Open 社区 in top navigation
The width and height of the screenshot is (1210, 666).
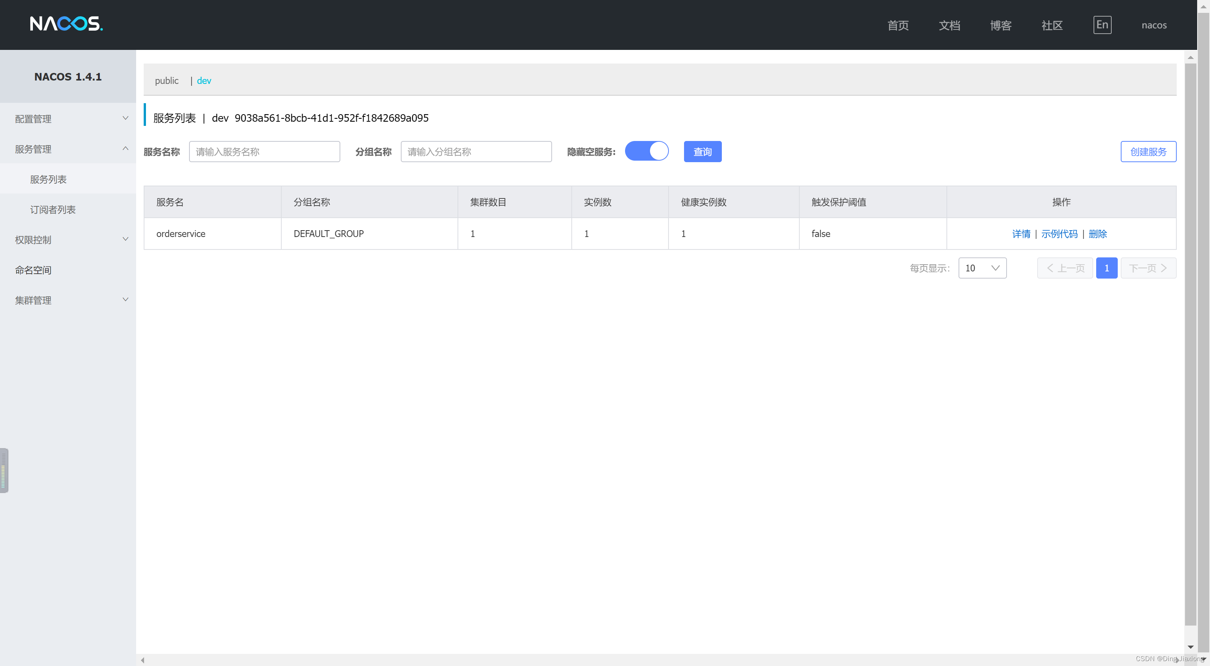pos(1052,25)
